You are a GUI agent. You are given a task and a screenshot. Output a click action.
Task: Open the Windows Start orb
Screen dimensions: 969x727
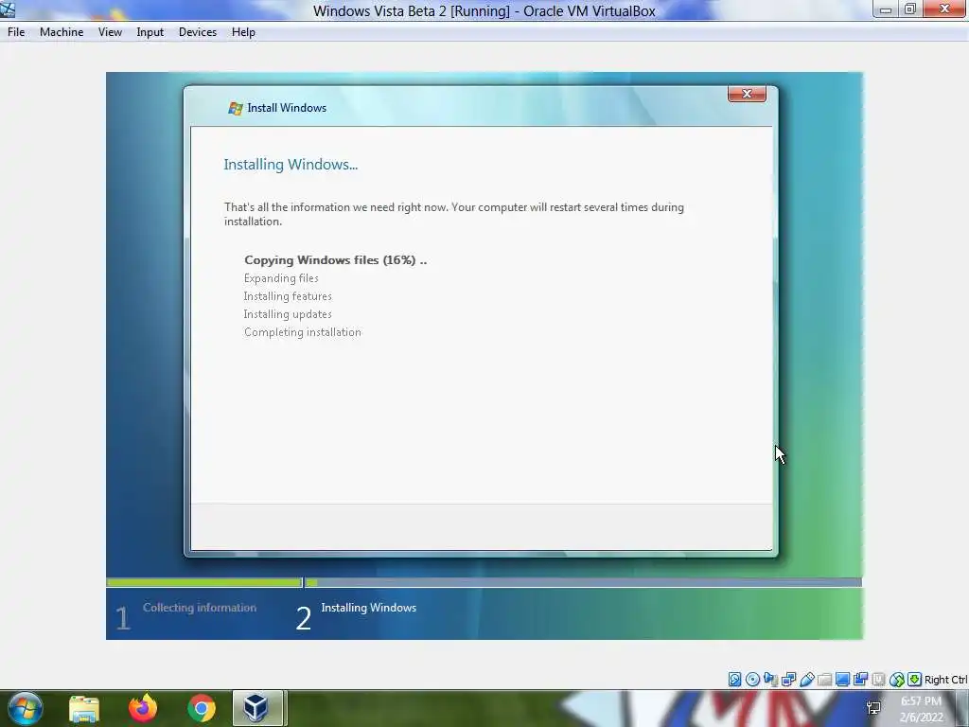pos(26,708)
